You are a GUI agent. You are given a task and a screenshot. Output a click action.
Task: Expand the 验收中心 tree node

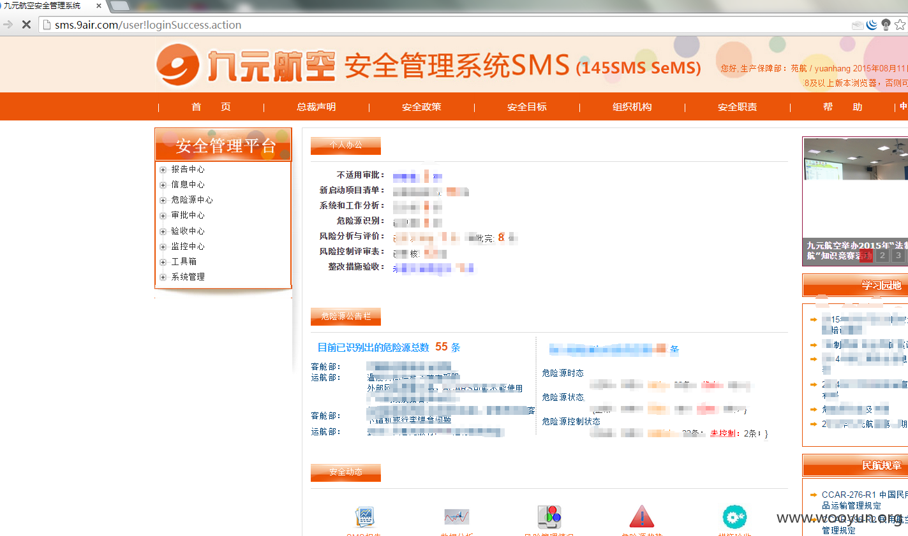(163, 231)
